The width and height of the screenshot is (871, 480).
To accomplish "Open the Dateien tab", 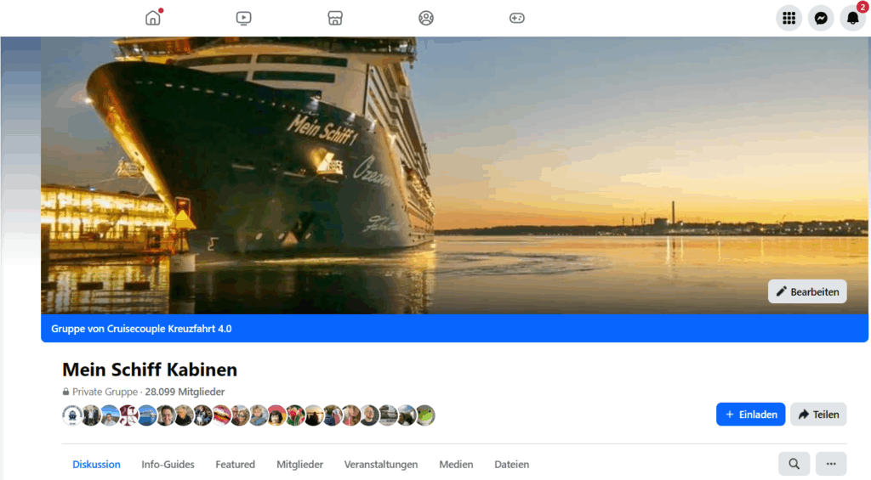I will coord(511,465).
